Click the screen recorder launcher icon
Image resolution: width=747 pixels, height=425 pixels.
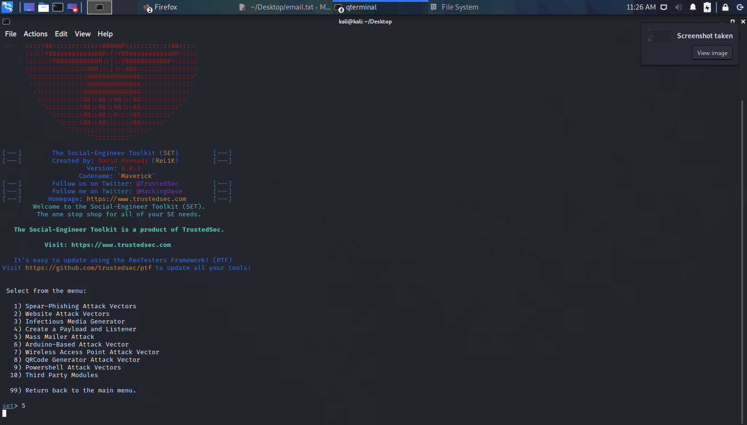[x=73, y=7]
